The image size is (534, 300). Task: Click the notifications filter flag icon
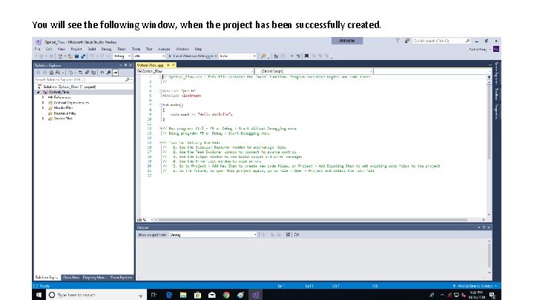click(x=398, y=41)
